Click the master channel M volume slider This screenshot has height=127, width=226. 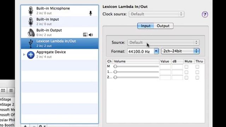click(136, 66)
